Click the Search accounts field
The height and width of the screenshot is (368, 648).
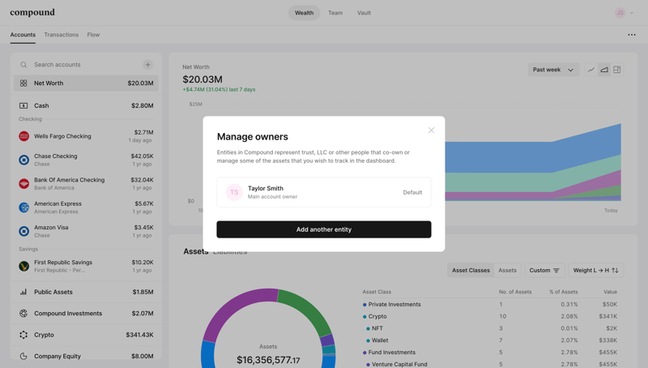(x=85, y=65)
